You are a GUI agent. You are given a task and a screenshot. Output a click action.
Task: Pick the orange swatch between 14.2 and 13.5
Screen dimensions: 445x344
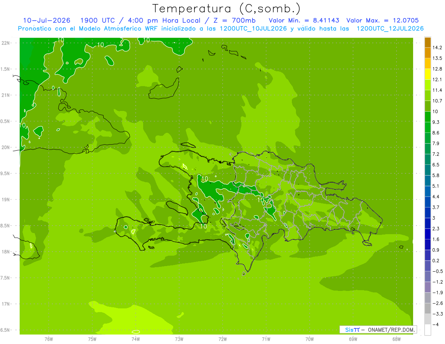428,53
